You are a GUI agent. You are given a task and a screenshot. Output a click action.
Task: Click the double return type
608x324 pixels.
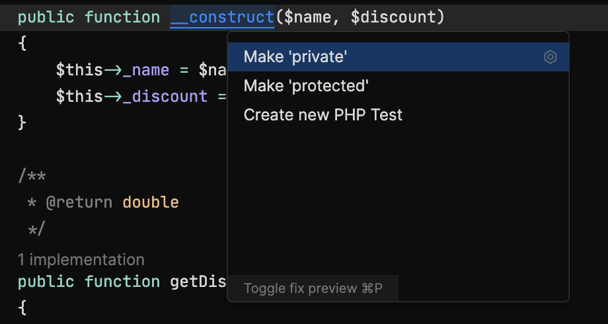pyautogui.click(x=151, y=202)
